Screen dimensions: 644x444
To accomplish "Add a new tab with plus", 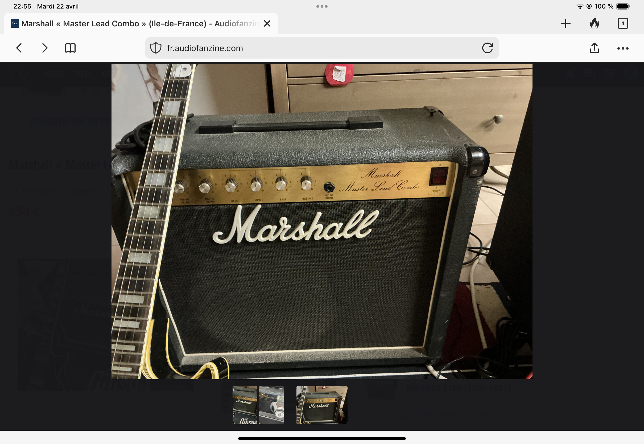I will (x=565, y=23).
